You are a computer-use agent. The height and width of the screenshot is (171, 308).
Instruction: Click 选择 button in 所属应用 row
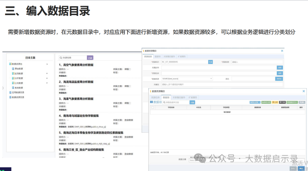pos(280,68)
